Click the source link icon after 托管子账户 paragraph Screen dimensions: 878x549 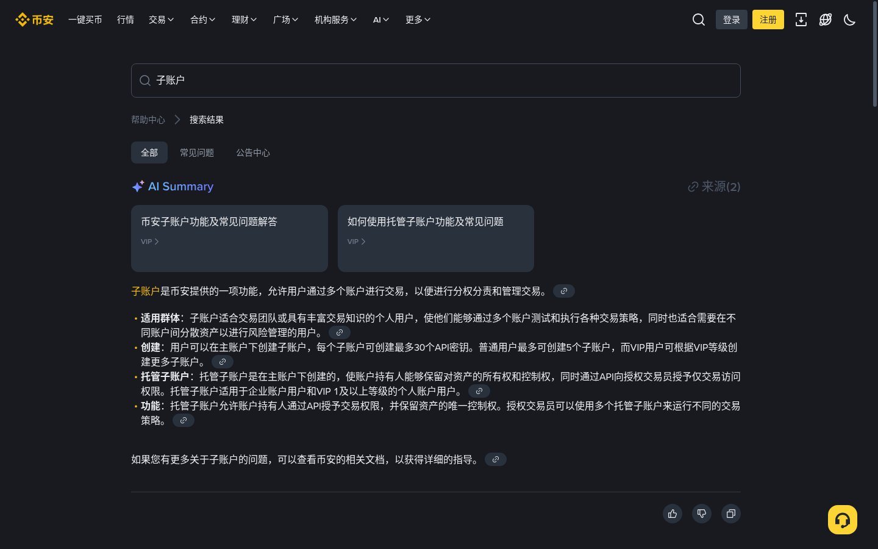(x=479, y=391)
